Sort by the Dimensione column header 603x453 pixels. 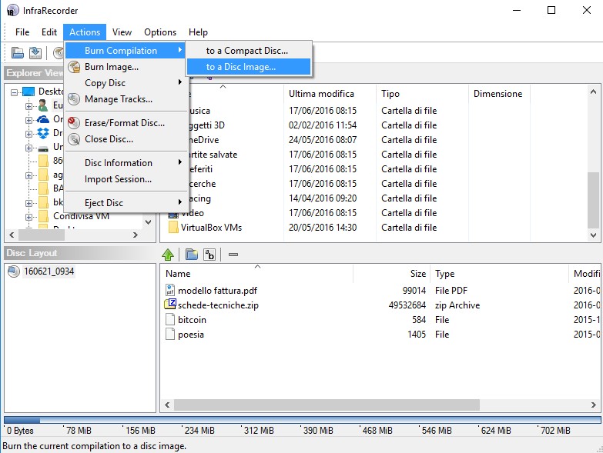click(499, 94)
